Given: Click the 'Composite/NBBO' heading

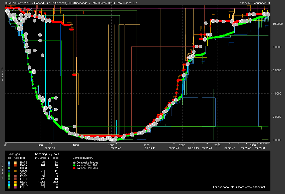Looking at the screenshot, I should [83, 158].
